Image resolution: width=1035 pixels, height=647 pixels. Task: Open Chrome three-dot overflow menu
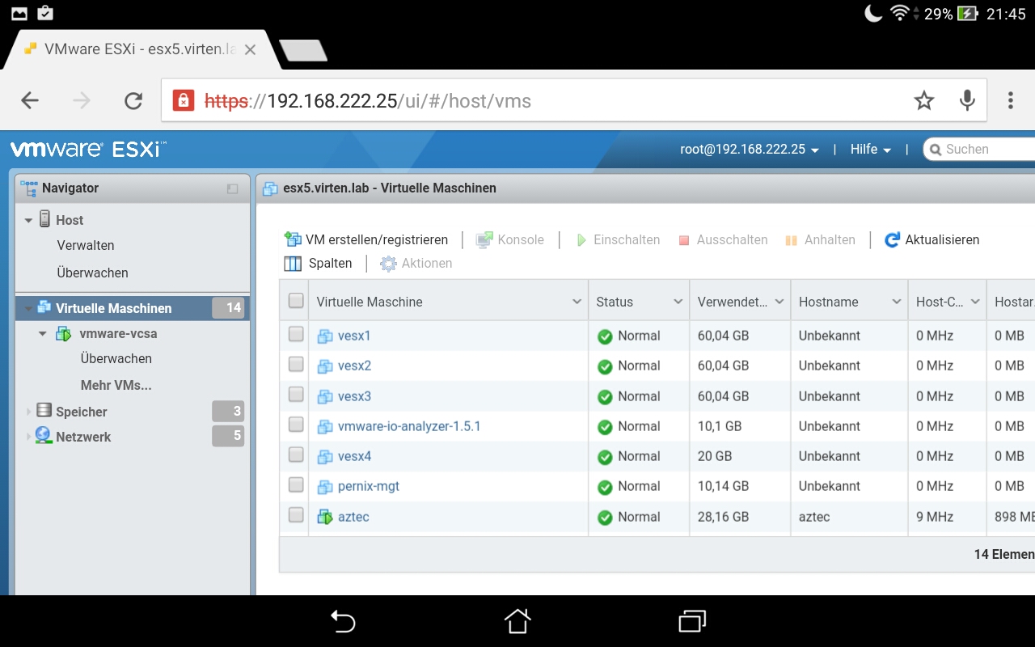1011,100
